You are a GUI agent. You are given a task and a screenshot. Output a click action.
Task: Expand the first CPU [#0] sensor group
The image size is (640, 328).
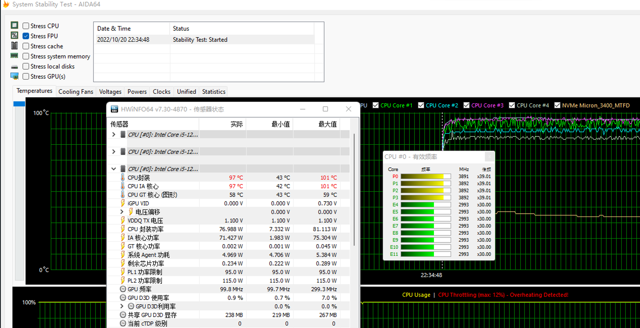tap(113, 135)
